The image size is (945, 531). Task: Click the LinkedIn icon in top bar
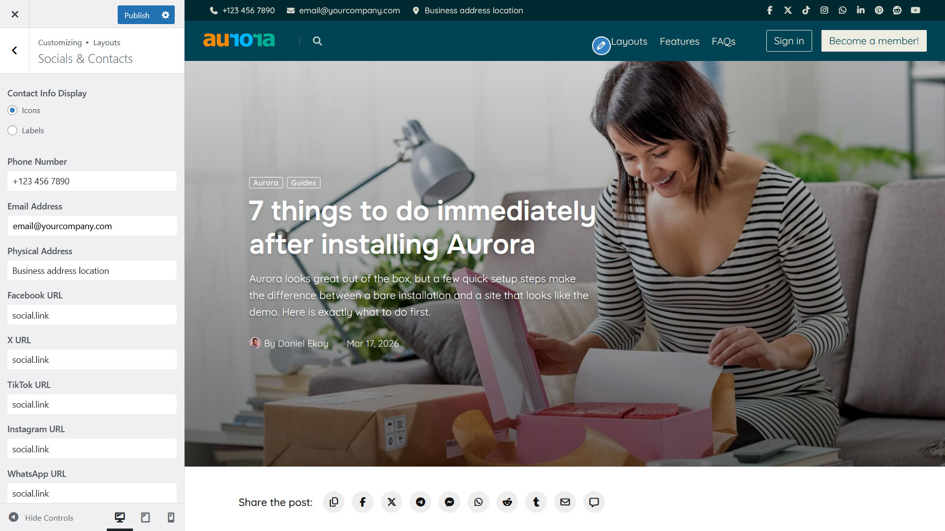click(x=861, y=10)
